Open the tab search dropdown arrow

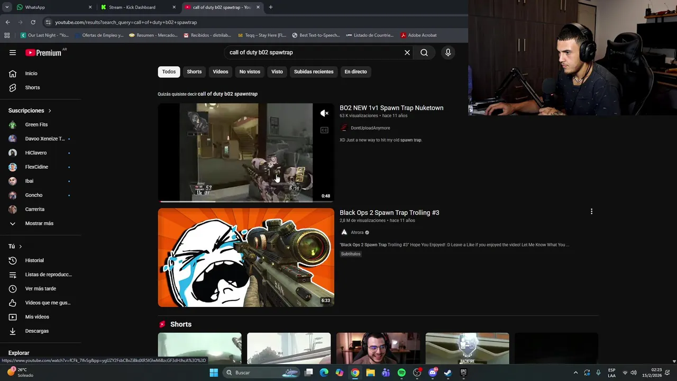coord(7,7)
